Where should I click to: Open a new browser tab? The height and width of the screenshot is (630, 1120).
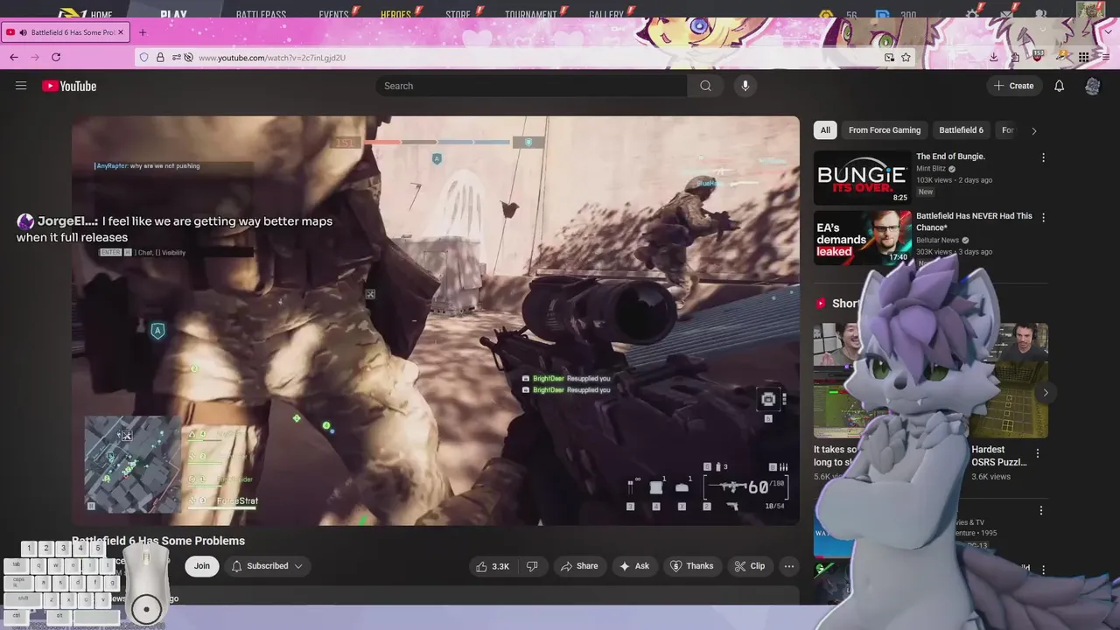coord(143,32)
